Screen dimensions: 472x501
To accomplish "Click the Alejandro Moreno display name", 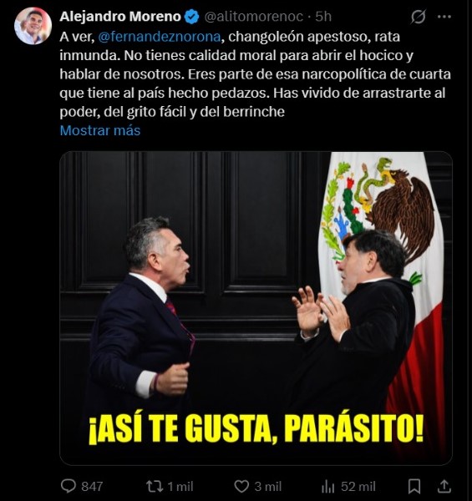I will point(120,17).
